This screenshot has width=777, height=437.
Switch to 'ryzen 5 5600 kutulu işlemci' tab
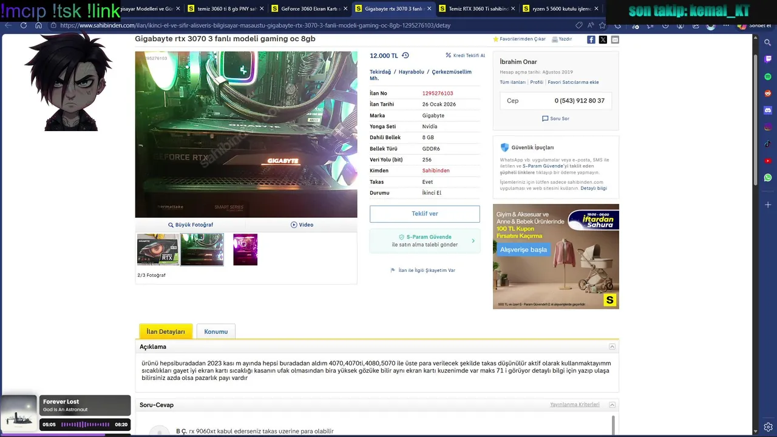[x=560, y=8]
